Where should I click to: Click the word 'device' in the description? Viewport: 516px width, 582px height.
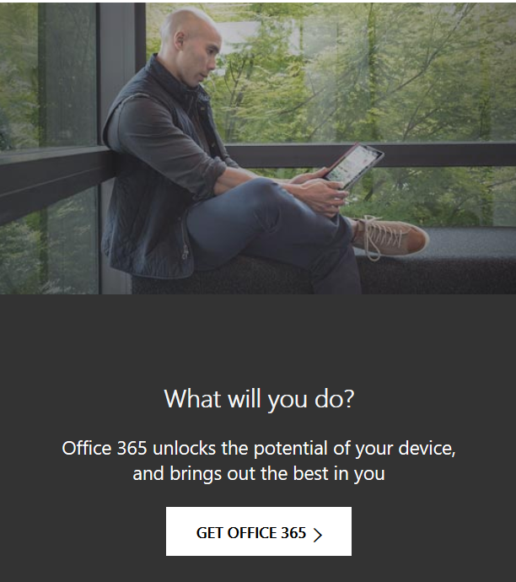[426, 448]
